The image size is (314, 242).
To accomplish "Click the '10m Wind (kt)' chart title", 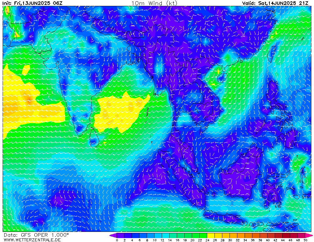I will (x=154, y=3).
